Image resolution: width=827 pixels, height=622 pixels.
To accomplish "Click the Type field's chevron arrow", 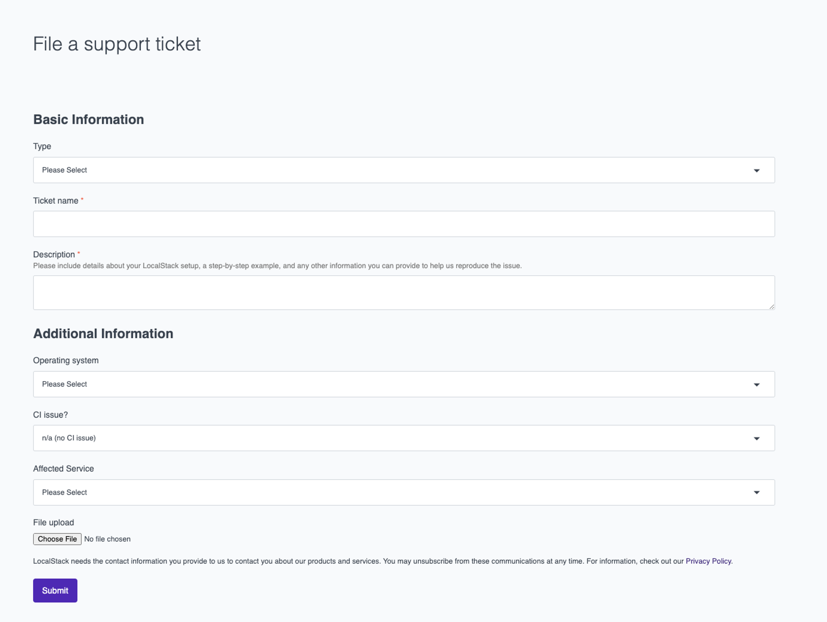I will pyautogui.click(x=757, y=170).
